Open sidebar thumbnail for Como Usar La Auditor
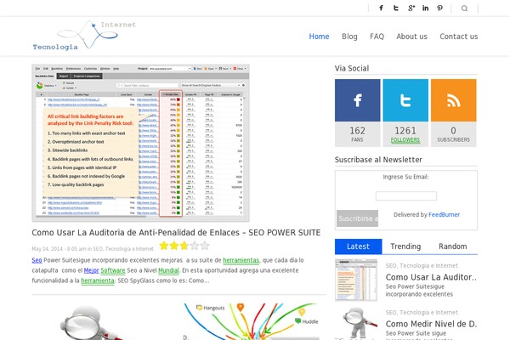Screen dimensions: 510x340 point(356,280)
